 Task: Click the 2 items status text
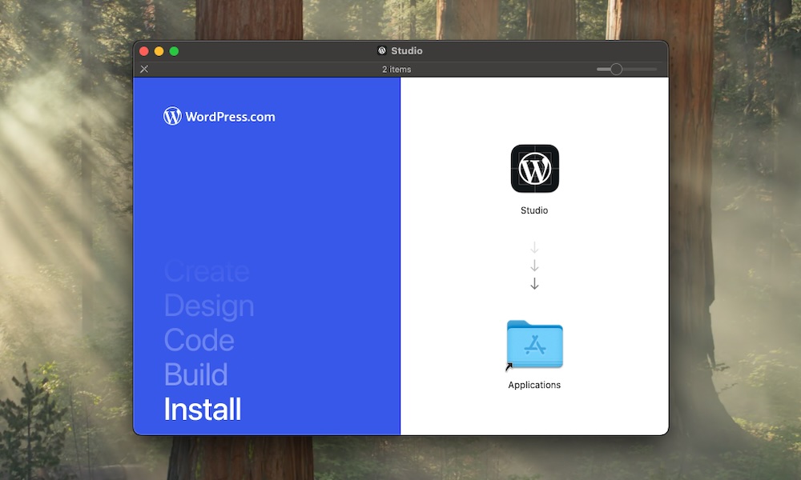(x=398, y=69)
